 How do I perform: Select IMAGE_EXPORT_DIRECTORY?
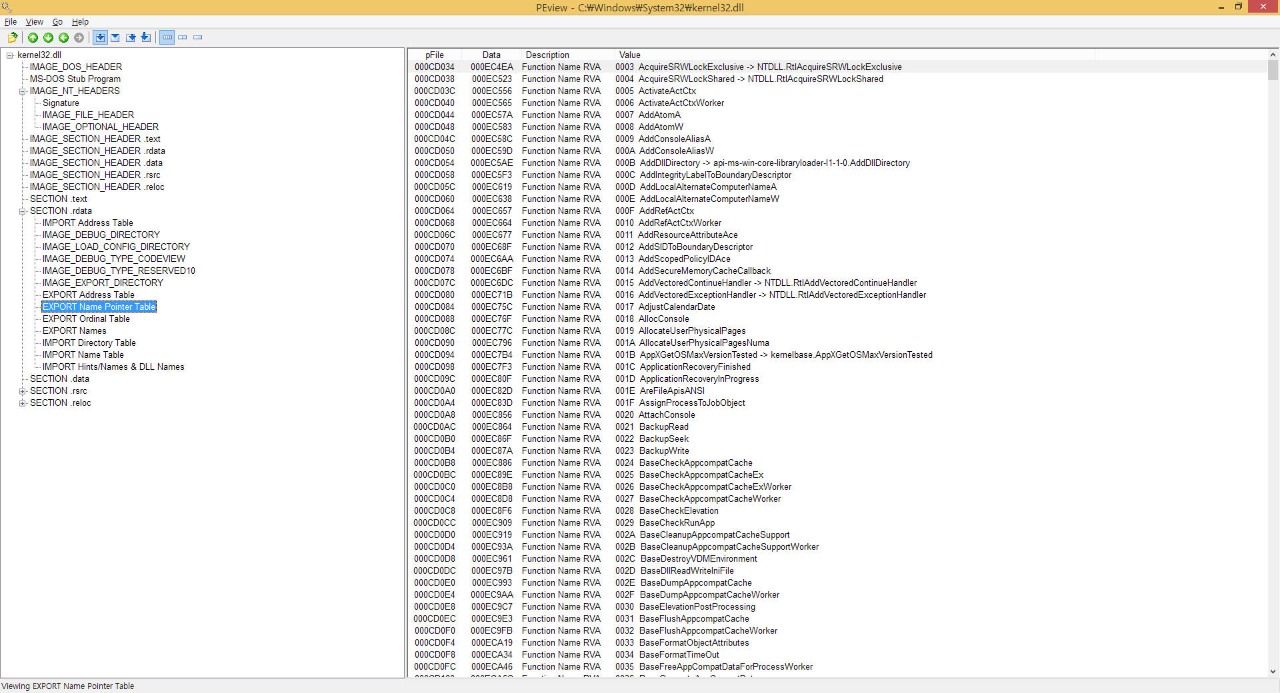[103, 283]
